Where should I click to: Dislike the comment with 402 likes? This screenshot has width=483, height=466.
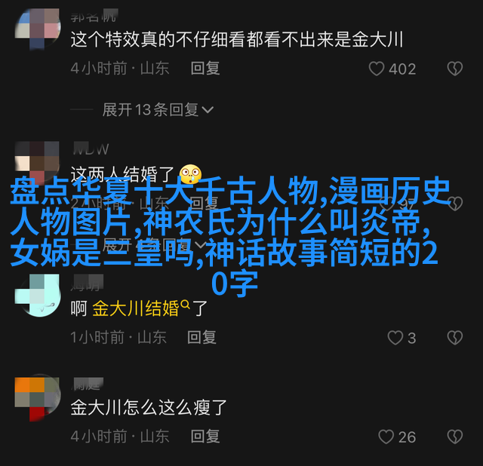[x=455, y=69]
